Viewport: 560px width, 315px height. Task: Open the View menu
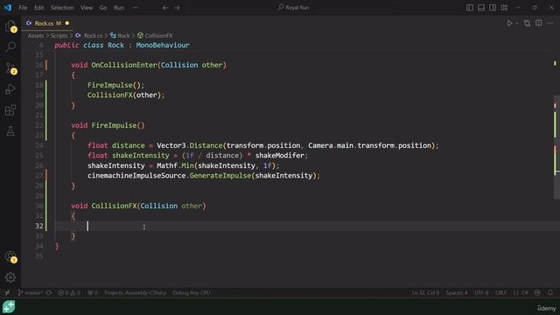tap(87, 8)
